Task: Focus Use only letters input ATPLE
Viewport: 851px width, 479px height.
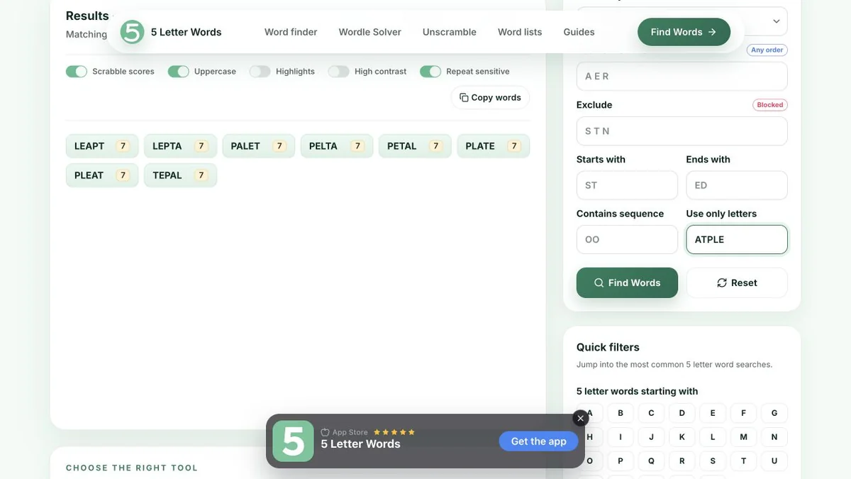Action: pos(737,240)
